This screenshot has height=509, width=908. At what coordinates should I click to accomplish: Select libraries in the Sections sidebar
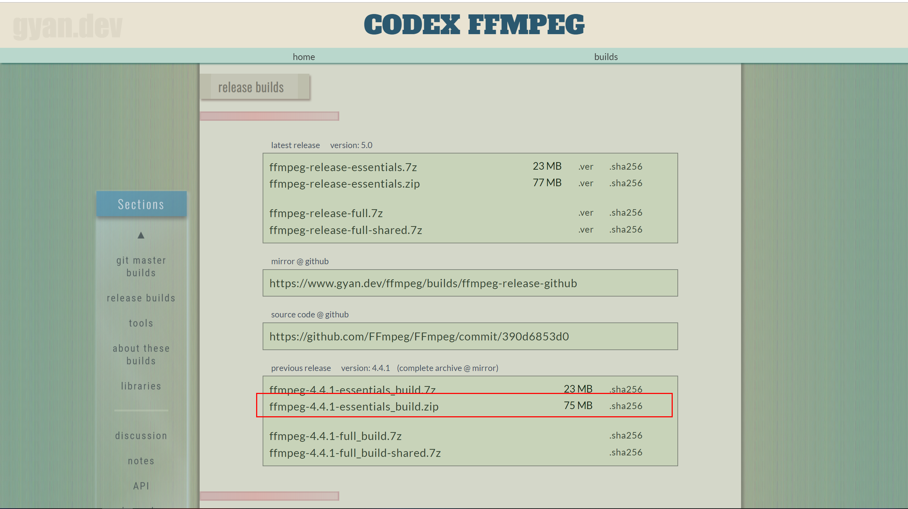click(x=141, y=386)
